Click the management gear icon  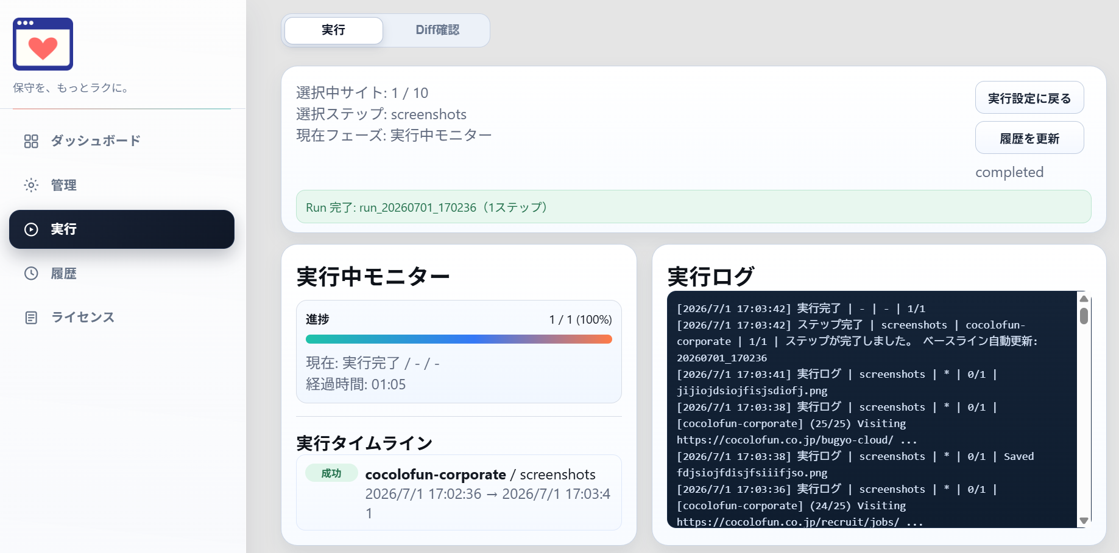point(31,185)
